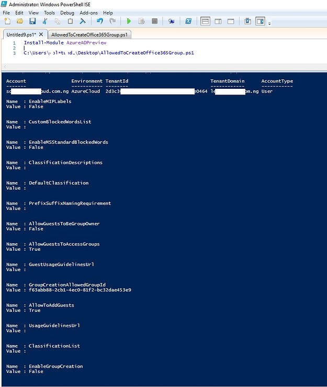Screen dimensions: 327x387
Task: Open the Add-ons menu
Action: [x=88, y=13]
